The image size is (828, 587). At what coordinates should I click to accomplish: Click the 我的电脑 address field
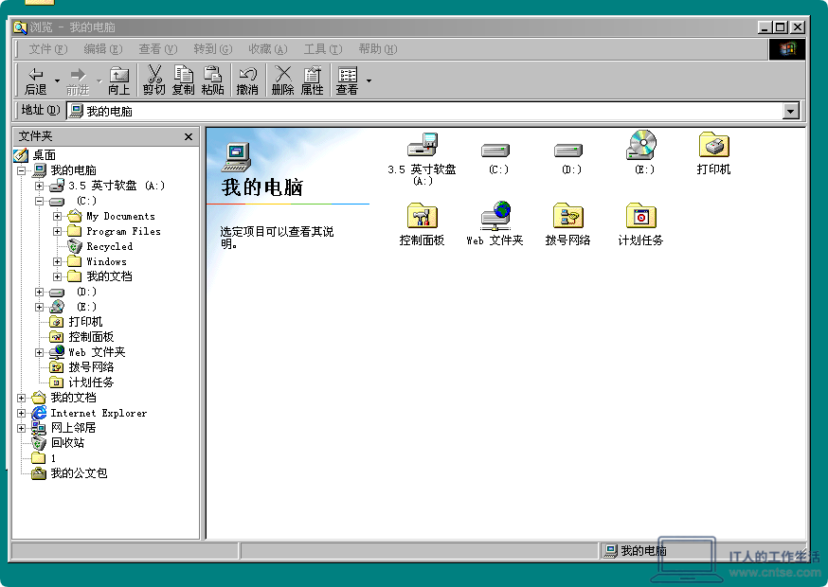(425, 111)
